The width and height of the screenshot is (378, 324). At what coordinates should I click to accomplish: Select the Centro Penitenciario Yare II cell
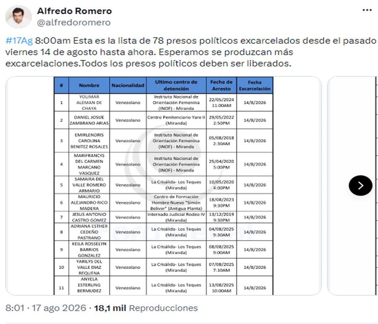pos(176,120)
